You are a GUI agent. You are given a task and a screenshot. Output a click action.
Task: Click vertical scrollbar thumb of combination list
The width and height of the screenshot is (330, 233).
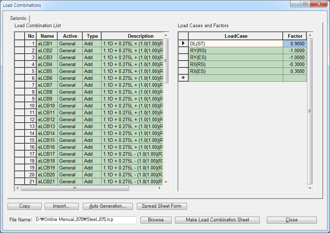click(166, 61)
